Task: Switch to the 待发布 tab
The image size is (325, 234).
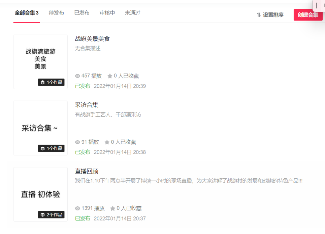Action: [x=56, y=13]
